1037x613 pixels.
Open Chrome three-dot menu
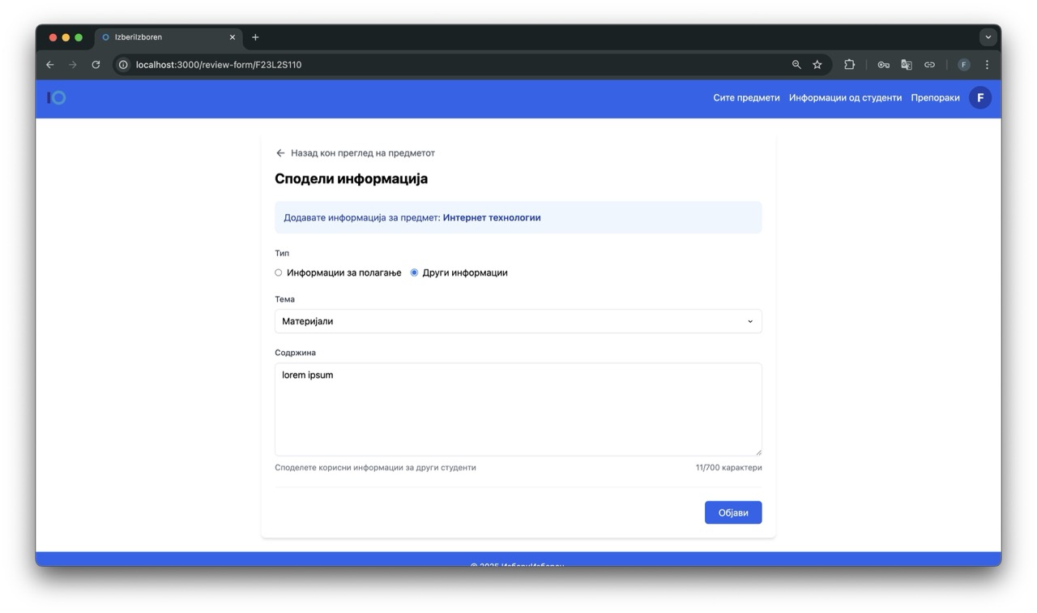coord(987,65)
